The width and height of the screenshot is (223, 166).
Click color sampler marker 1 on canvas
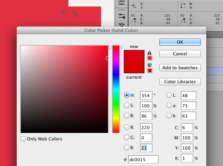point(64,13)
